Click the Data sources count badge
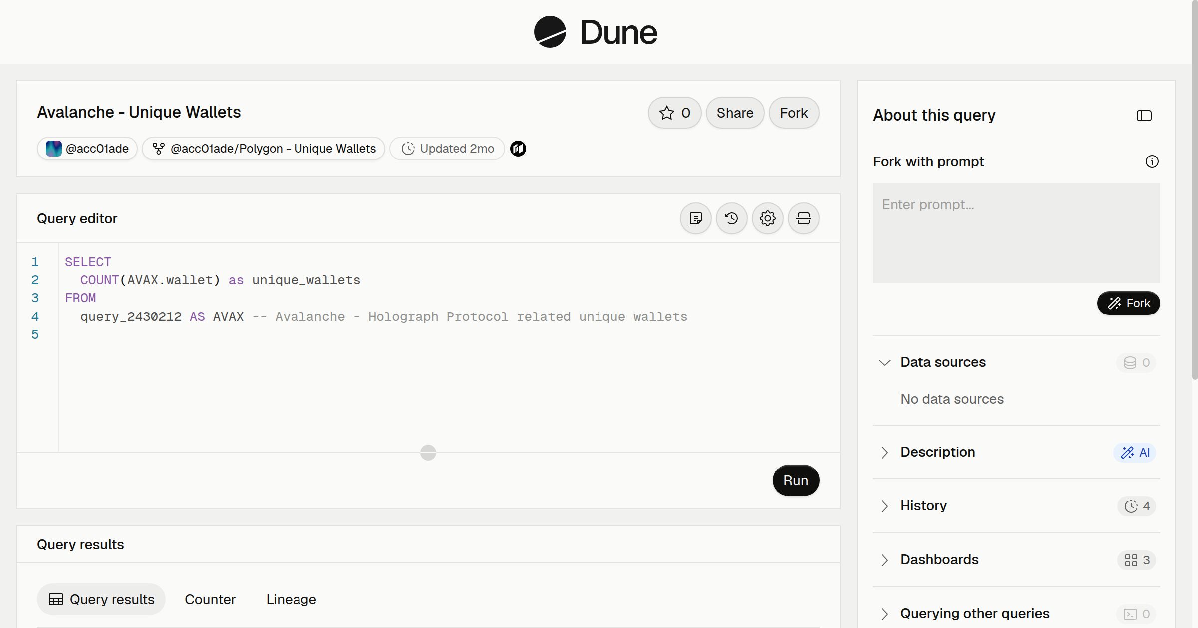This screenshot has height=628, width=1198. coord(1137,363)
